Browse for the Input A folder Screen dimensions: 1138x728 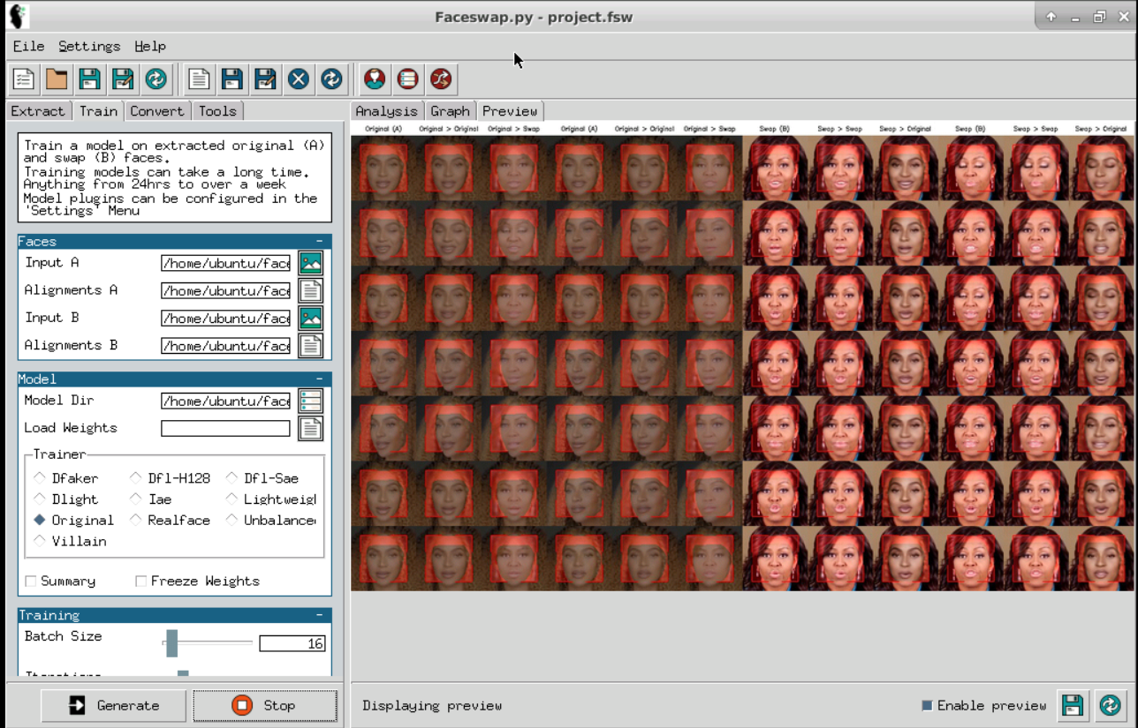click(x=310, y=263)
